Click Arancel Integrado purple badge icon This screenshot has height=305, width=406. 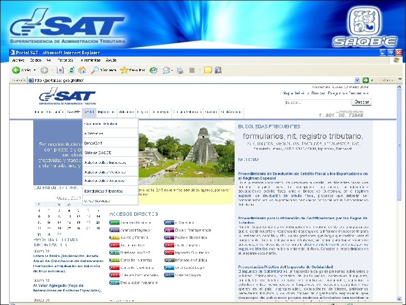click(114, 230)
